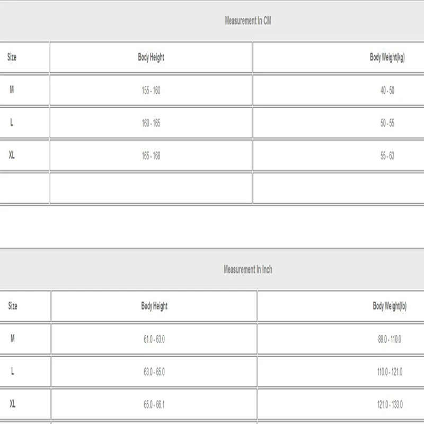Screen dimensions: 424x424
Task: Click the 65.0 - 66.1 height cell
Action: [154, 404]
